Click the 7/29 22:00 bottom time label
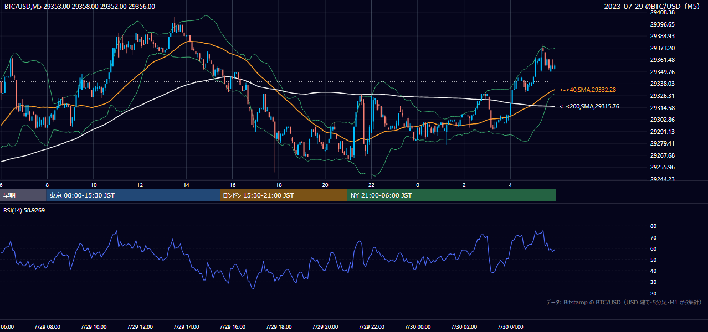The image size is (708, 332). [x=371, y=326]
